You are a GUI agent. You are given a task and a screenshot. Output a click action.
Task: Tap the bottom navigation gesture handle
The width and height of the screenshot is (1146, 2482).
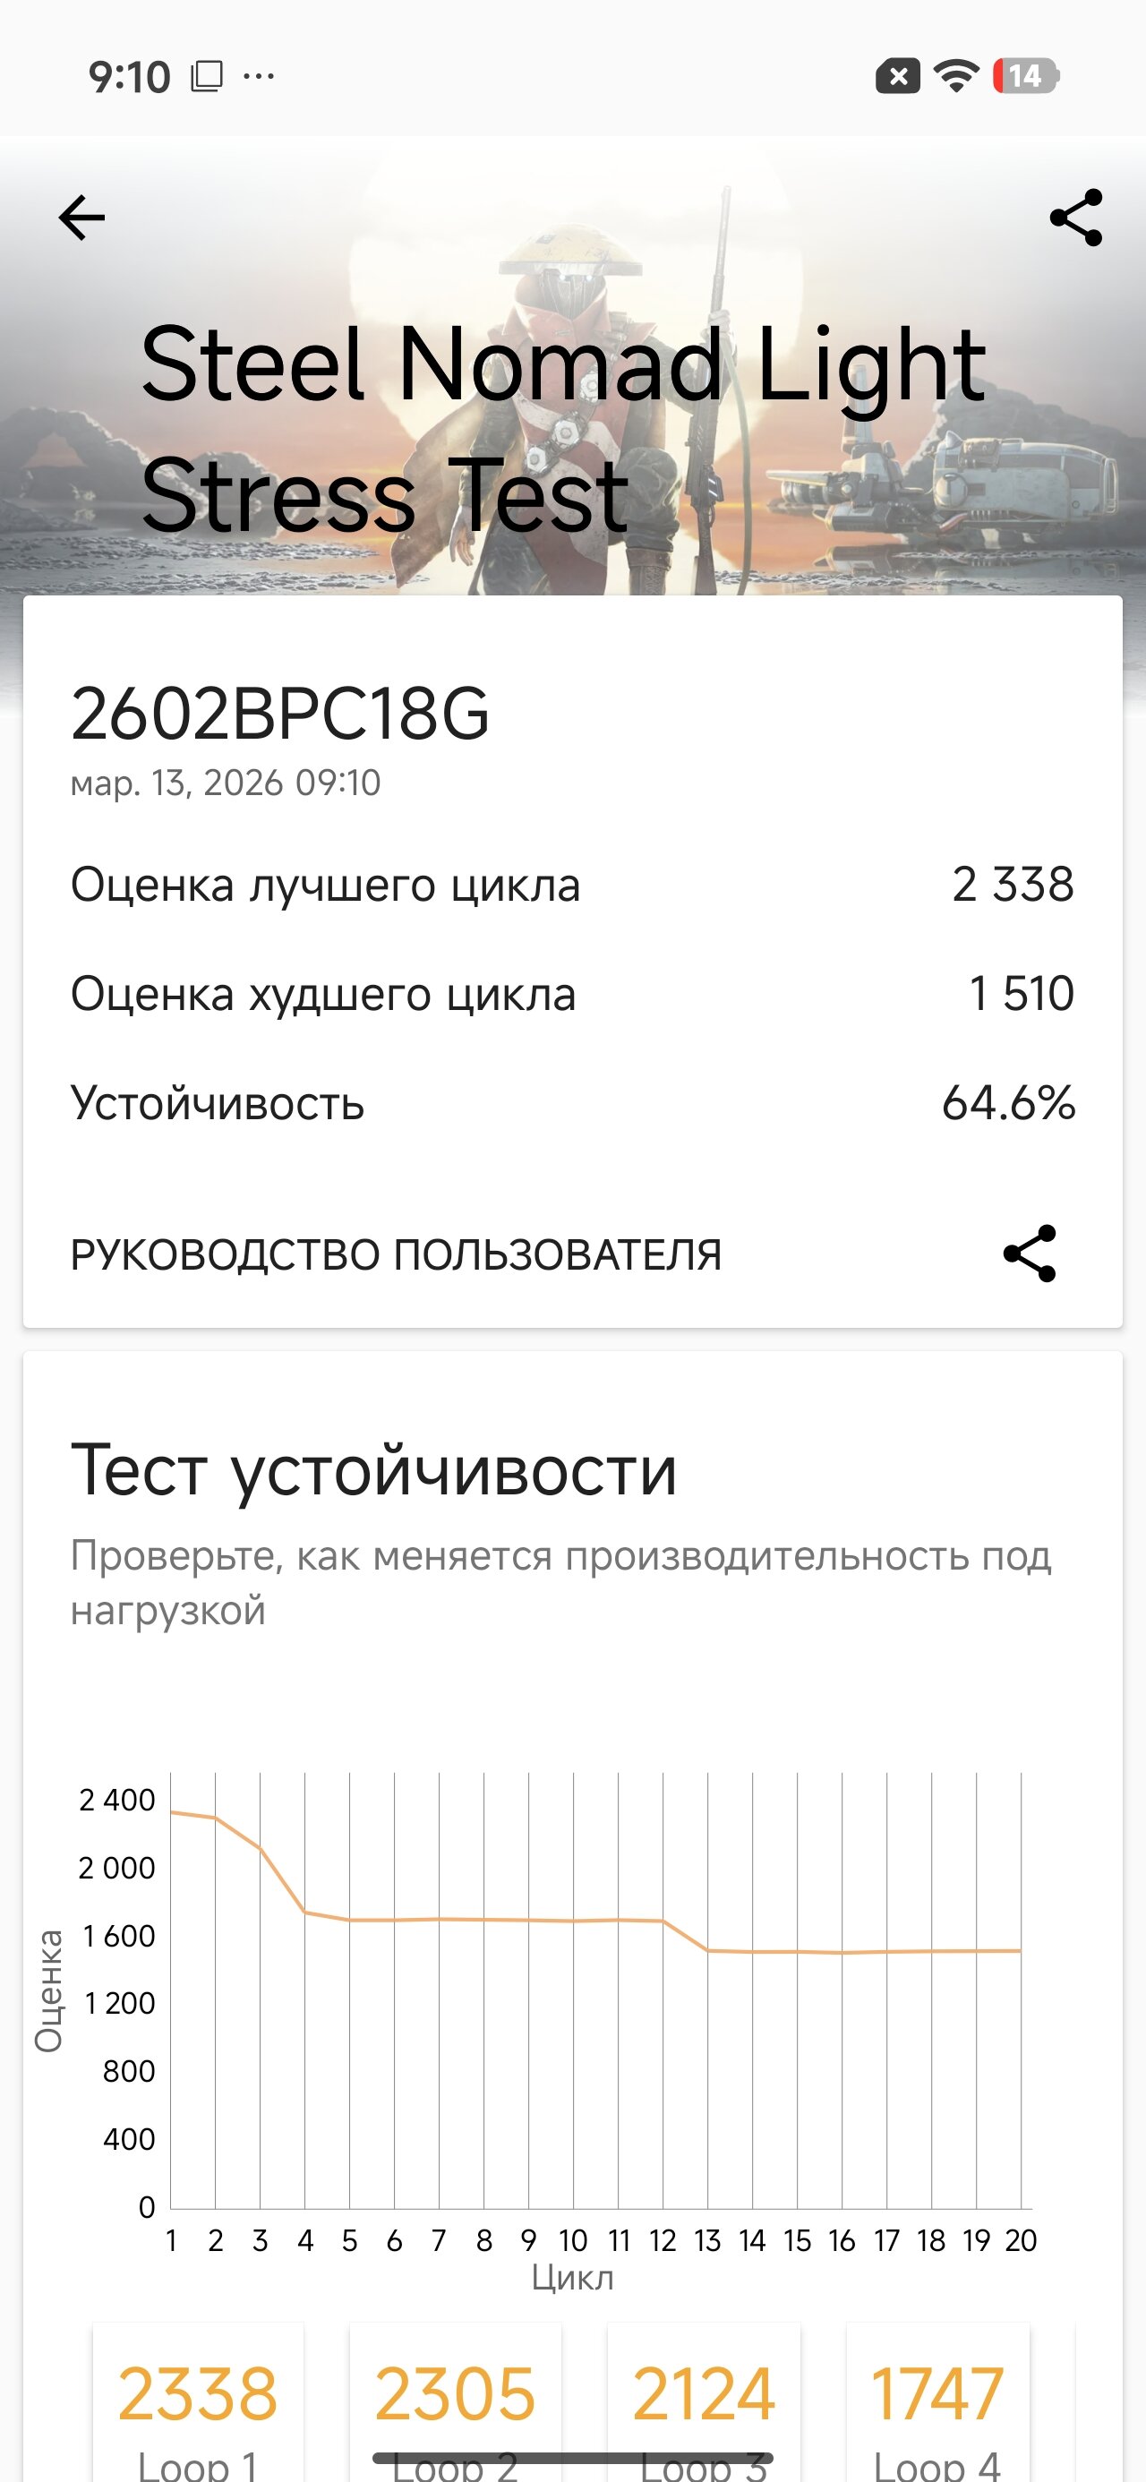(x=572, y=2458)
